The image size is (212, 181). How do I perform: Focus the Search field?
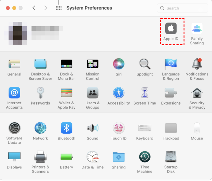click(x=182, y=8)
